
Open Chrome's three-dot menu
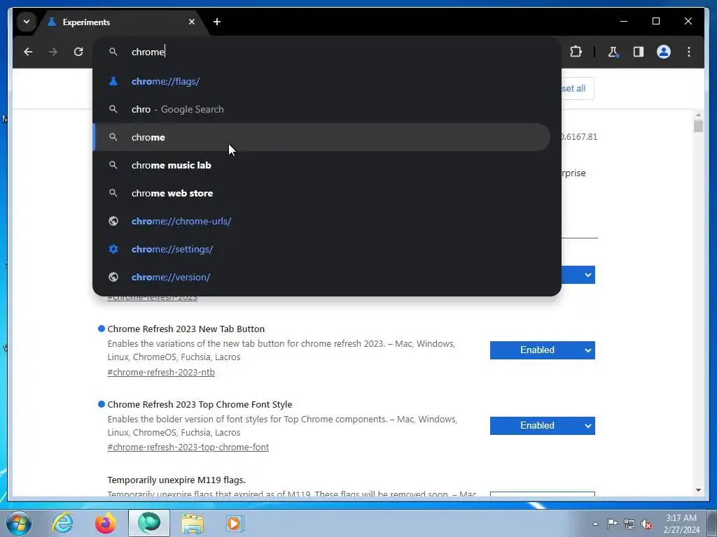tap(689, 52)
